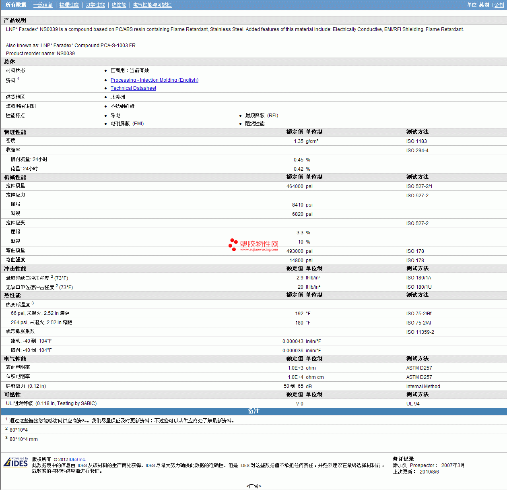507x490 pixels.
Task: Select the yield stress value 8410
Action: tap(298, 205)
